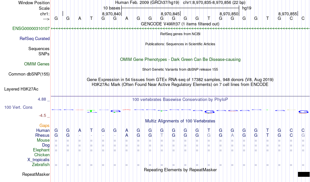This screenshot has width=310, height=182.
Task: Click the 8,970,840 position marker
Action: [x=112, y=14]
